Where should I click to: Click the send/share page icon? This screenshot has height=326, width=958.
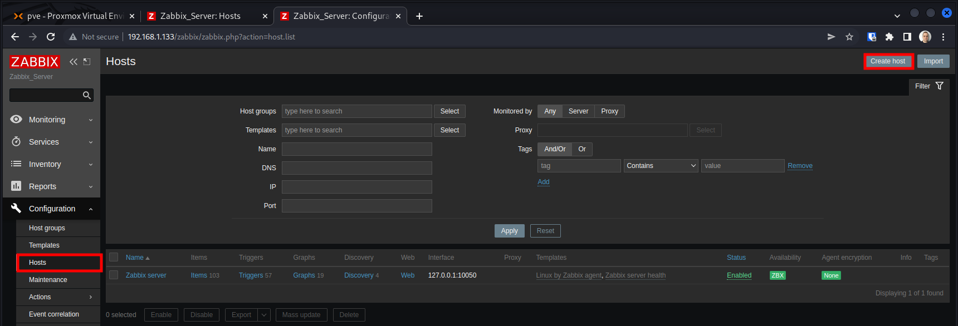pyautogui.click(x=831, y=37)
